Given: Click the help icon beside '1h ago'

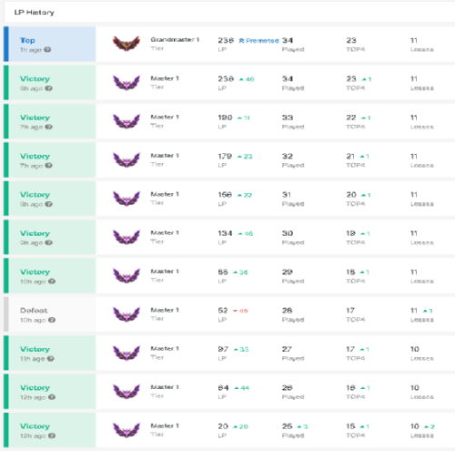Looking at the screenshot, I should (x=47, y=49).
